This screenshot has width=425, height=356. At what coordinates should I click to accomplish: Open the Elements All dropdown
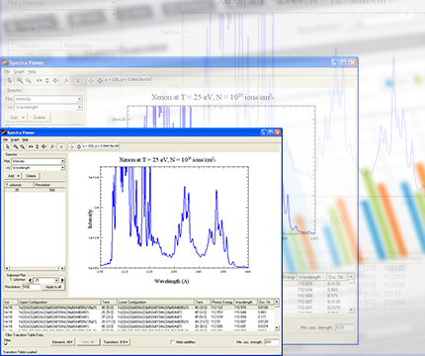[62, 342]
